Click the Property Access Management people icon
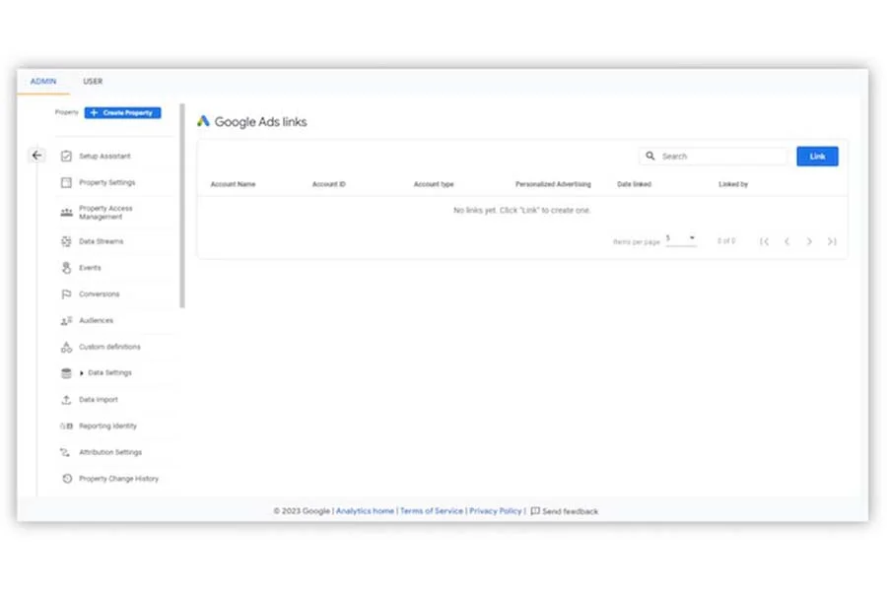887x591 pixels. coord(66,212)
